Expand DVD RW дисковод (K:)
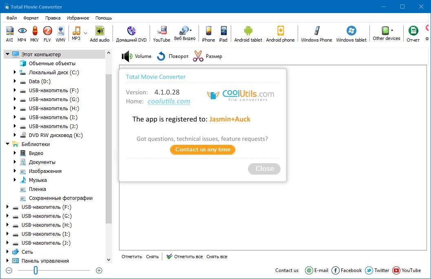431x279 pixels. click(x=15, y=135)
